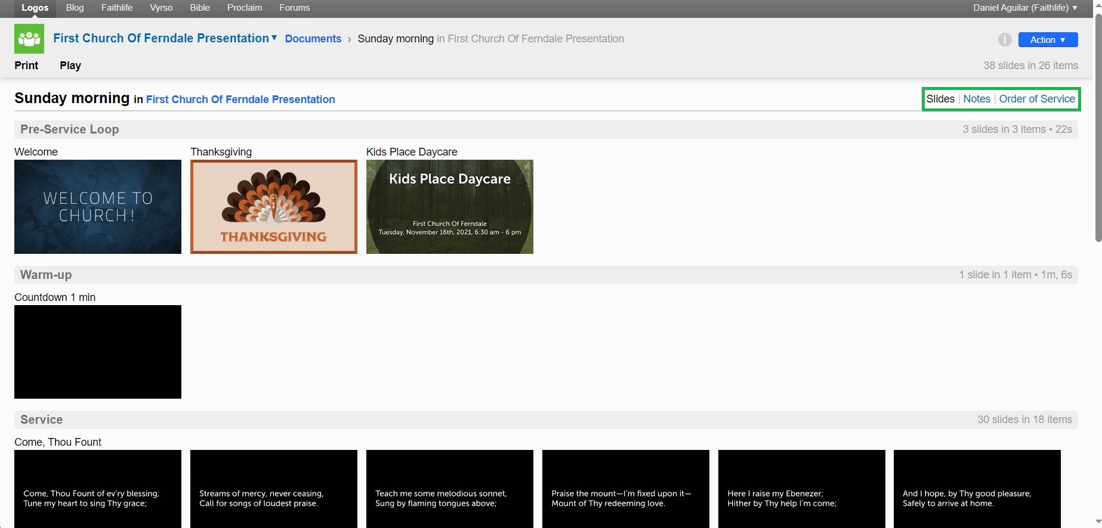The width and height of the screenshot is (1102, 528).
Task: Click the scrollbar down arrow
Action: 1098,522
